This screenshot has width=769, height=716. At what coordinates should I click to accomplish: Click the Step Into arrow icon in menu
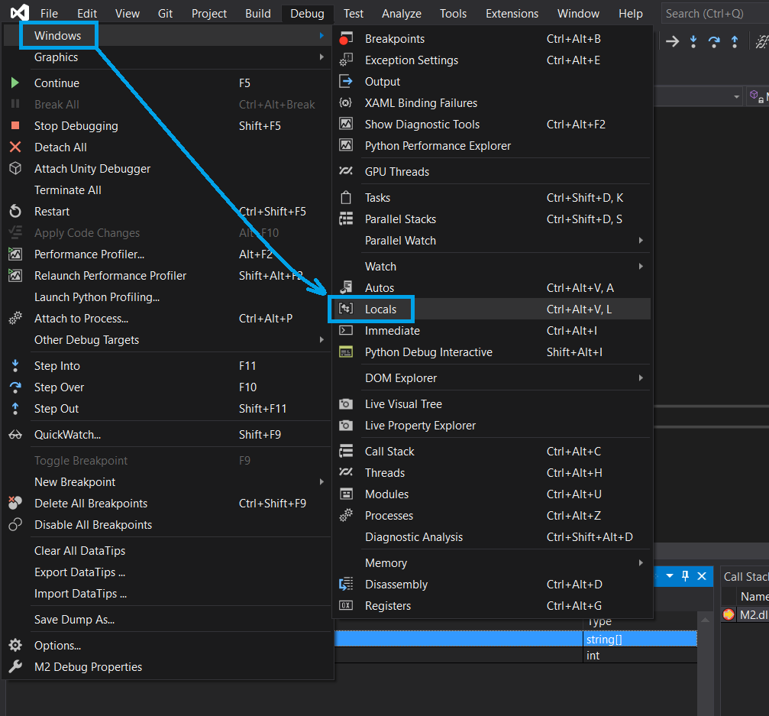(x=15, y=365)
